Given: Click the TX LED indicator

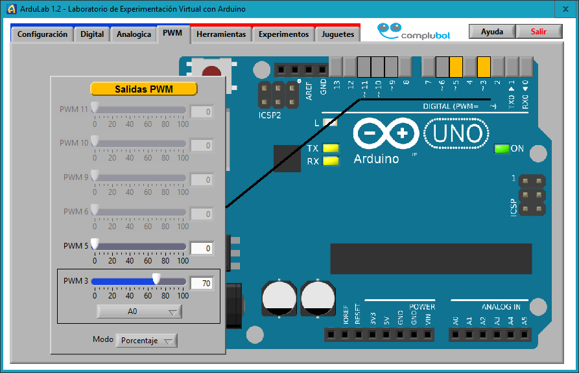Looking at the screenshot, I should [331, 148].
